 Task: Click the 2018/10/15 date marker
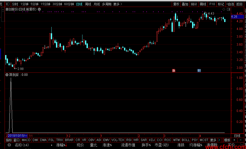tap(17, 135)
